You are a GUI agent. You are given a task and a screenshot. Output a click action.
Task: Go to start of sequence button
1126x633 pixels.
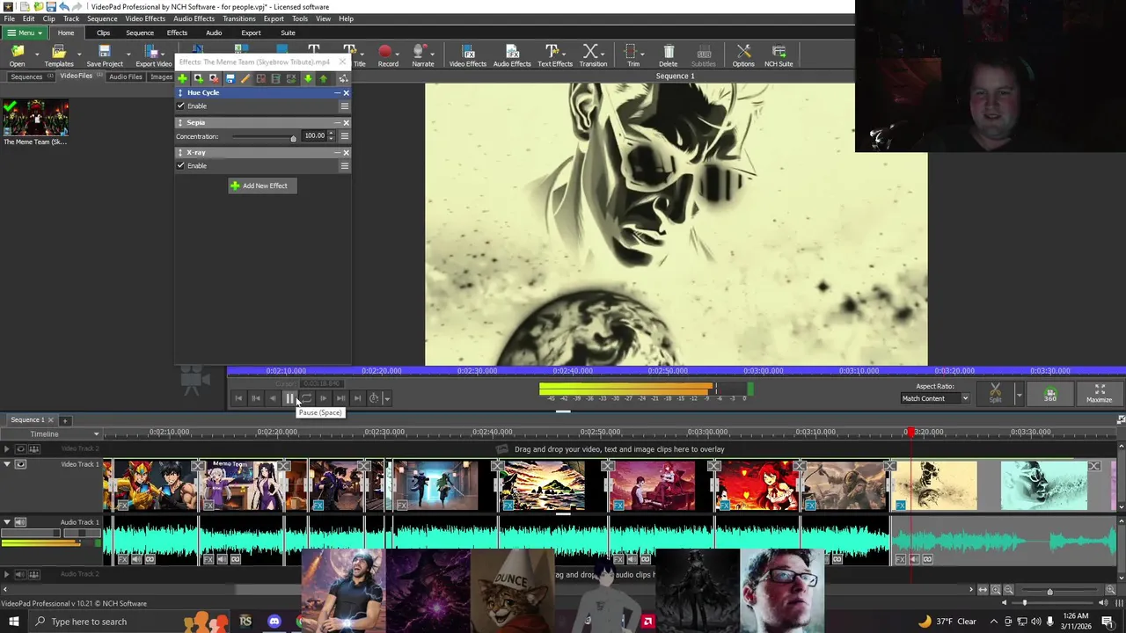(238, 398)
